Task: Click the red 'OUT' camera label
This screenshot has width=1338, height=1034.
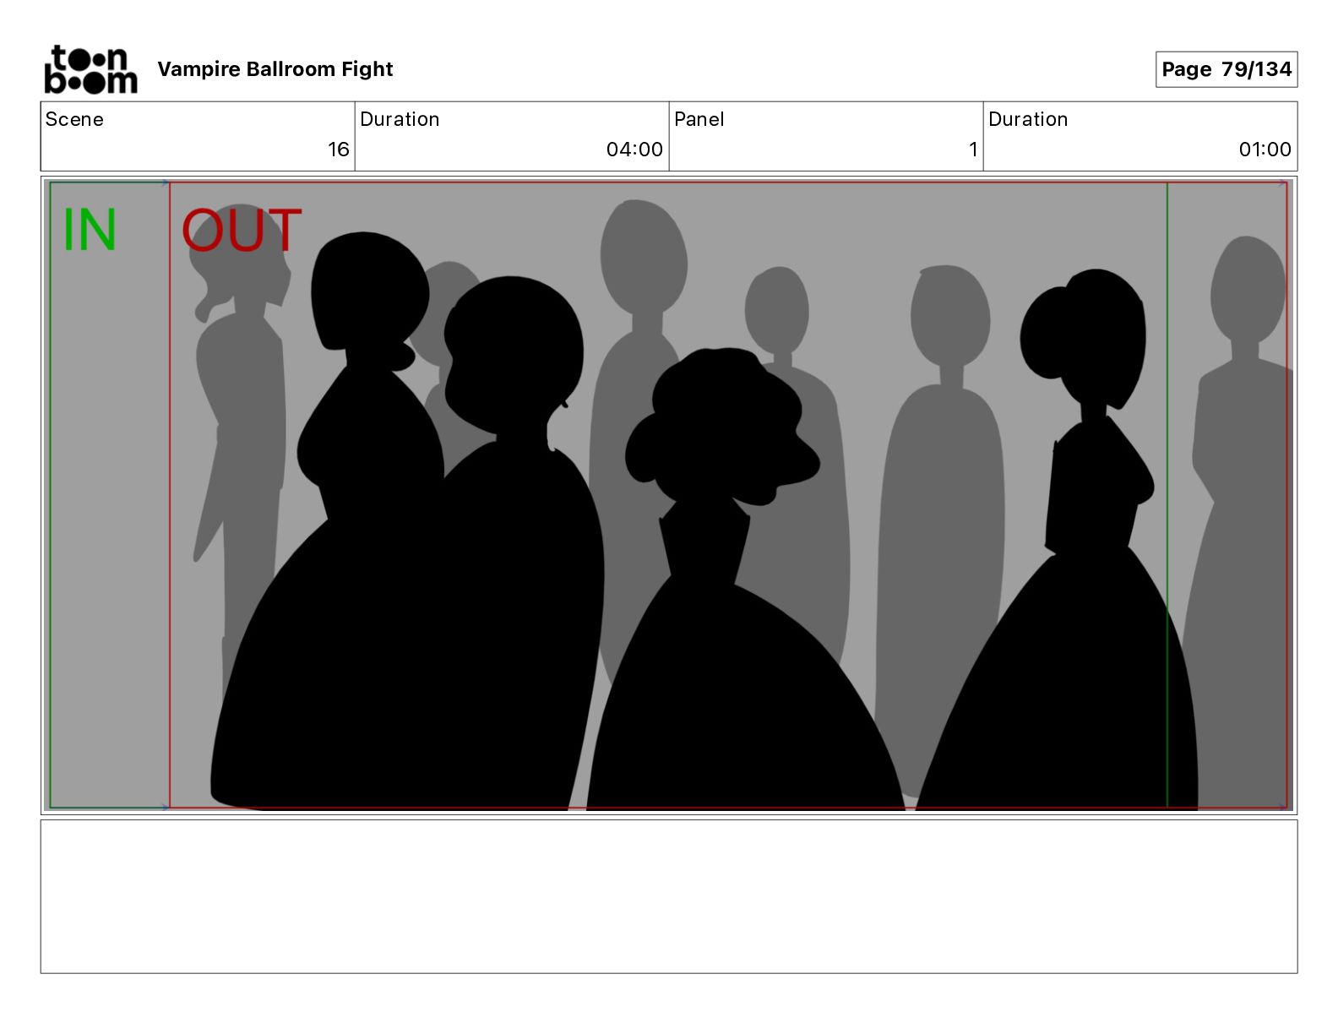Action: [242, 230]
